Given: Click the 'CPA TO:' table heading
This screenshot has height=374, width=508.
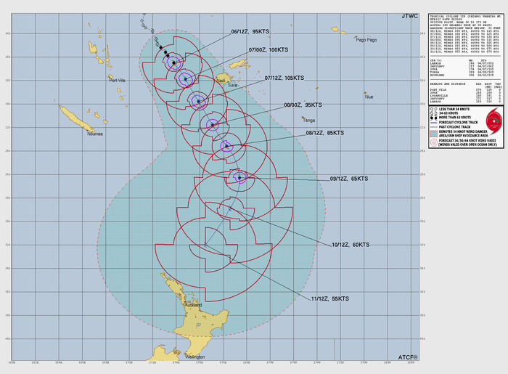Looking at the screenshot, I should pyautogui.click(x=435, y=60).
